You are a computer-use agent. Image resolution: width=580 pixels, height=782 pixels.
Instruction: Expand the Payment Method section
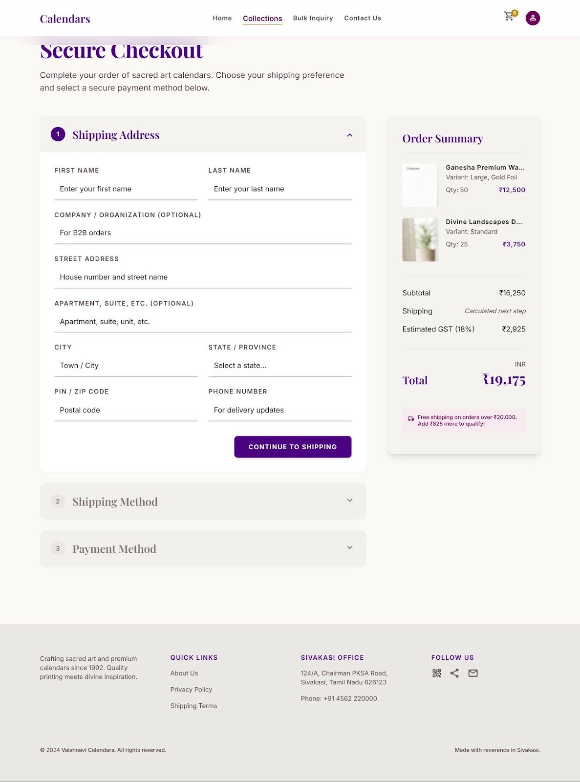pos(203,548)
